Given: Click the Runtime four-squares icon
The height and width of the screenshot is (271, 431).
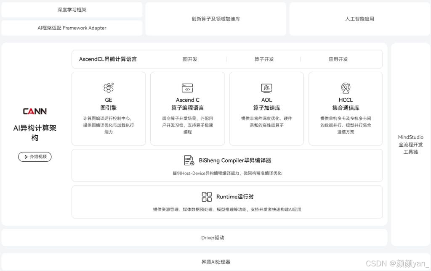Looking at the screenshot, I should (x=207, y=197).
